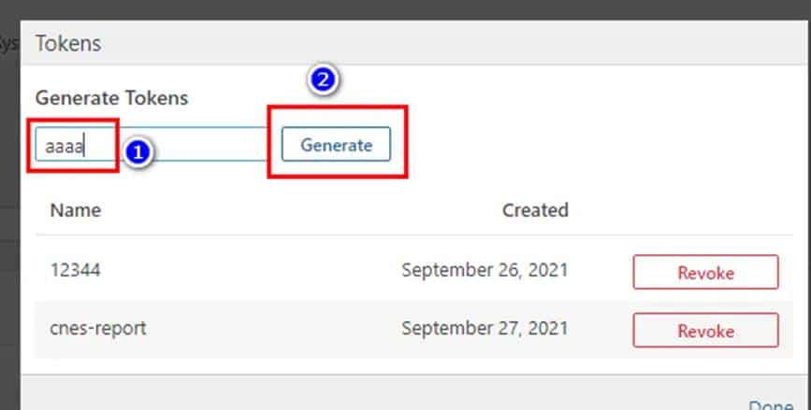Viewport: 811px width, 410px height.
Task: Click the blue step 1 marker
Action: [138, 150]
